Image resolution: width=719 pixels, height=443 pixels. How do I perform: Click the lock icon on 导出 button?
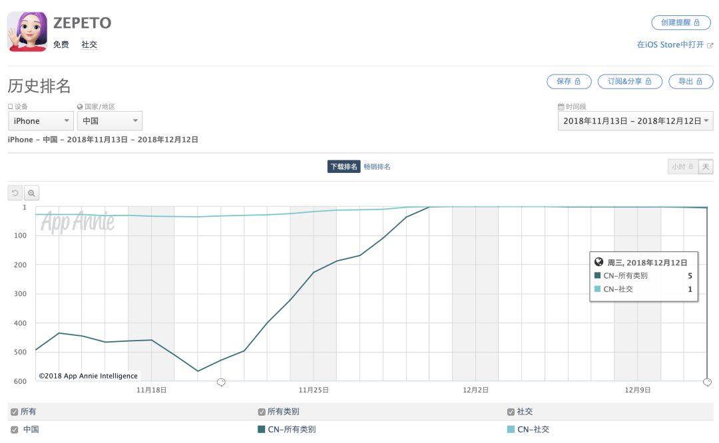699,82
